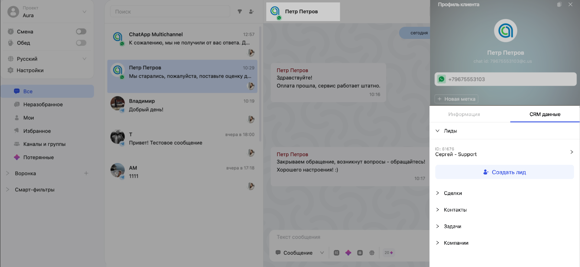Toggle the Обед switch
This screenshot has width=580, height=267.
click(x=81, y=43)
